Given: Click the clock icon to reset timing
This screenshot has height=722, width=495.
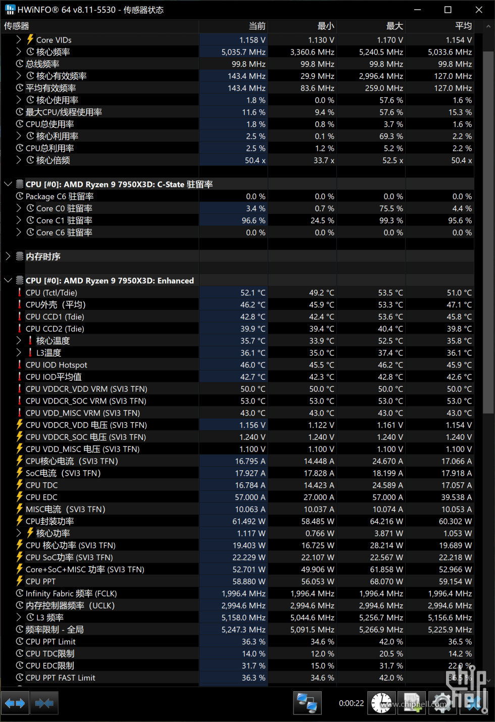Looking at the screenshot, I should point(381,703).
